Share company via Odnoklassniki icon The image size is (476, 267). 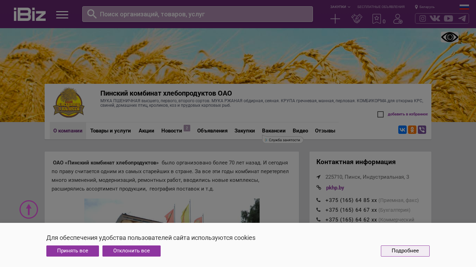click(x=412, y=130)
